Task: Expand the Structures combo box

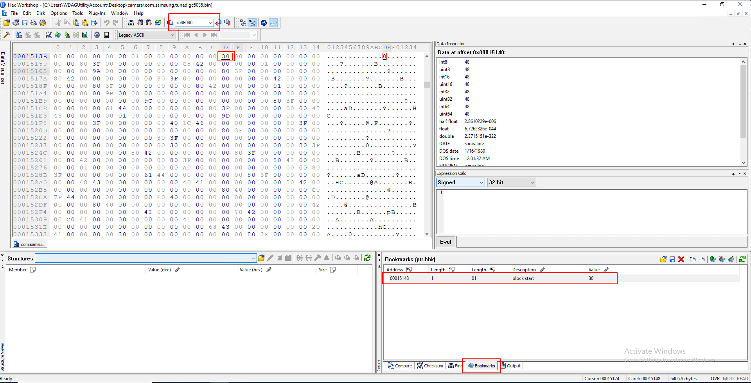Action: tap(253, 258)
